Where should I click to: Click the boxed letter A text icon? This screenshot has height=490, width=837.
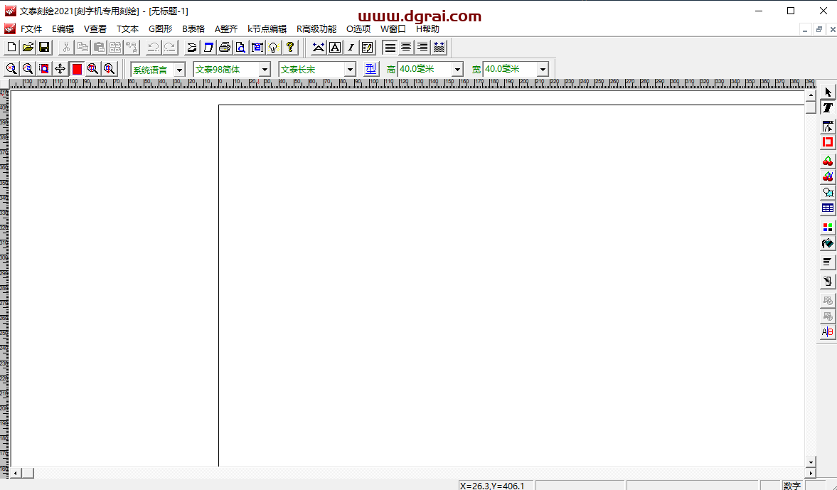(335, 48)
